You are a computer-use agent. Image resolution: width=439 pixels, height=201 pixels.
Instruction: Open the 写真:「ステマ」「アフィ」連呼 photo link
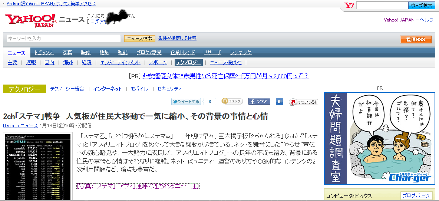pyautogui.click(x=138, y=186)
